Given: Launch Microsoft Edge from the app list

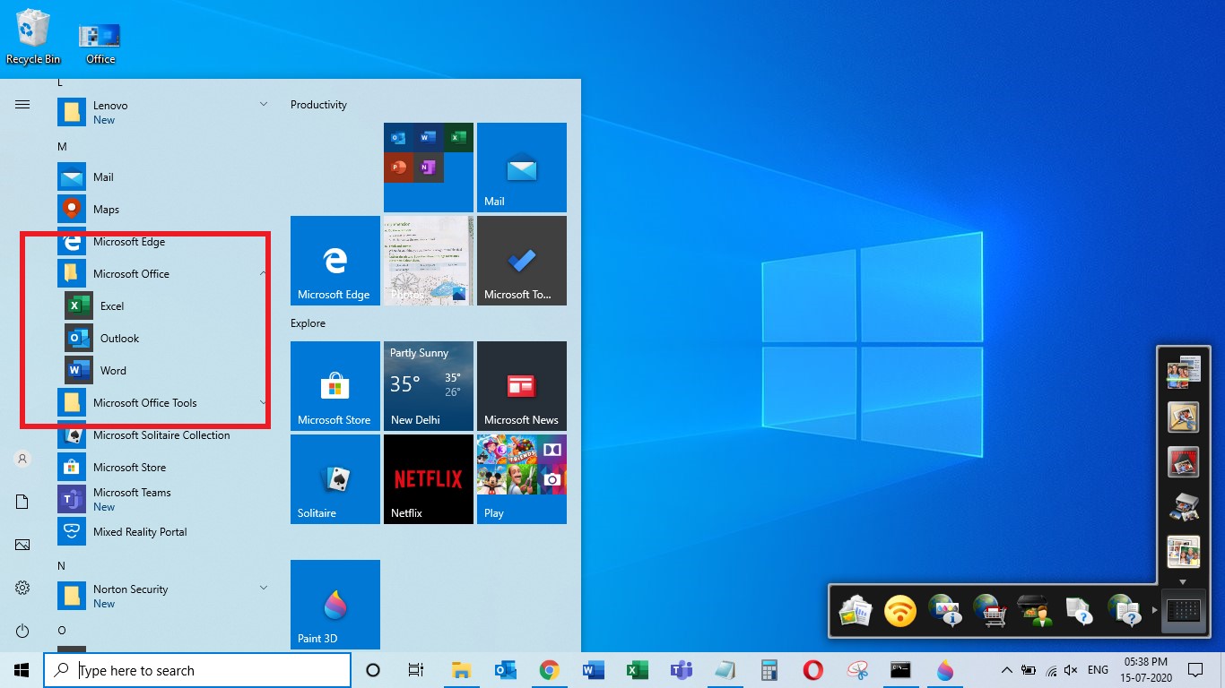Looking at the screenshot, I should pyautogui.click(x=163, y=242).
